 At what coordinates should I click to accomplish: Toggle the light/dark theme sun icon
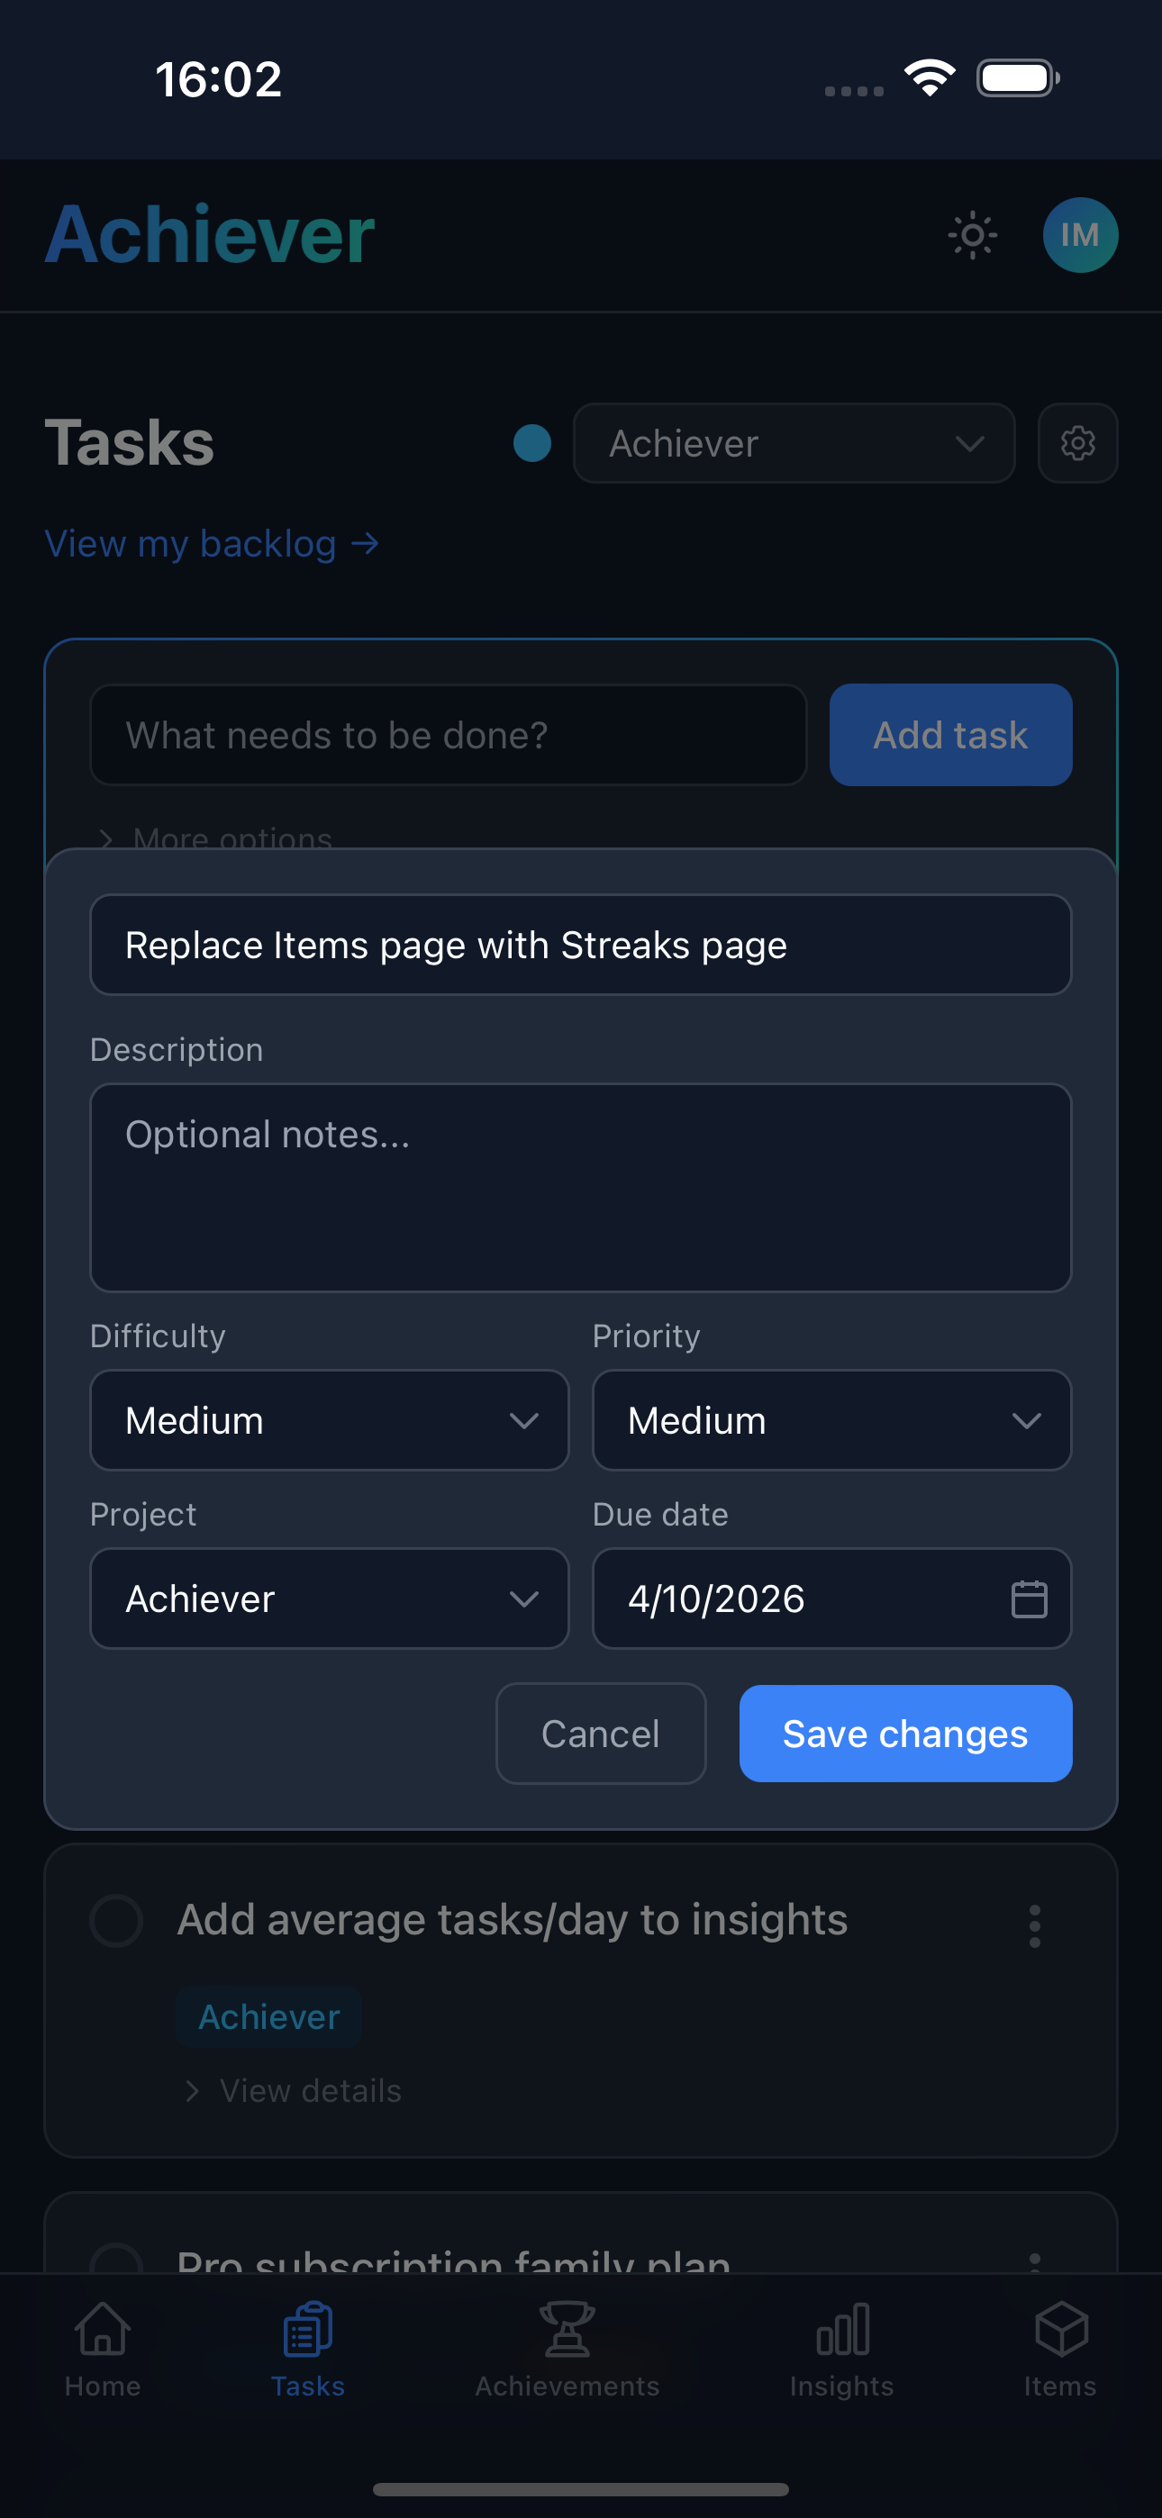point(972,234)
